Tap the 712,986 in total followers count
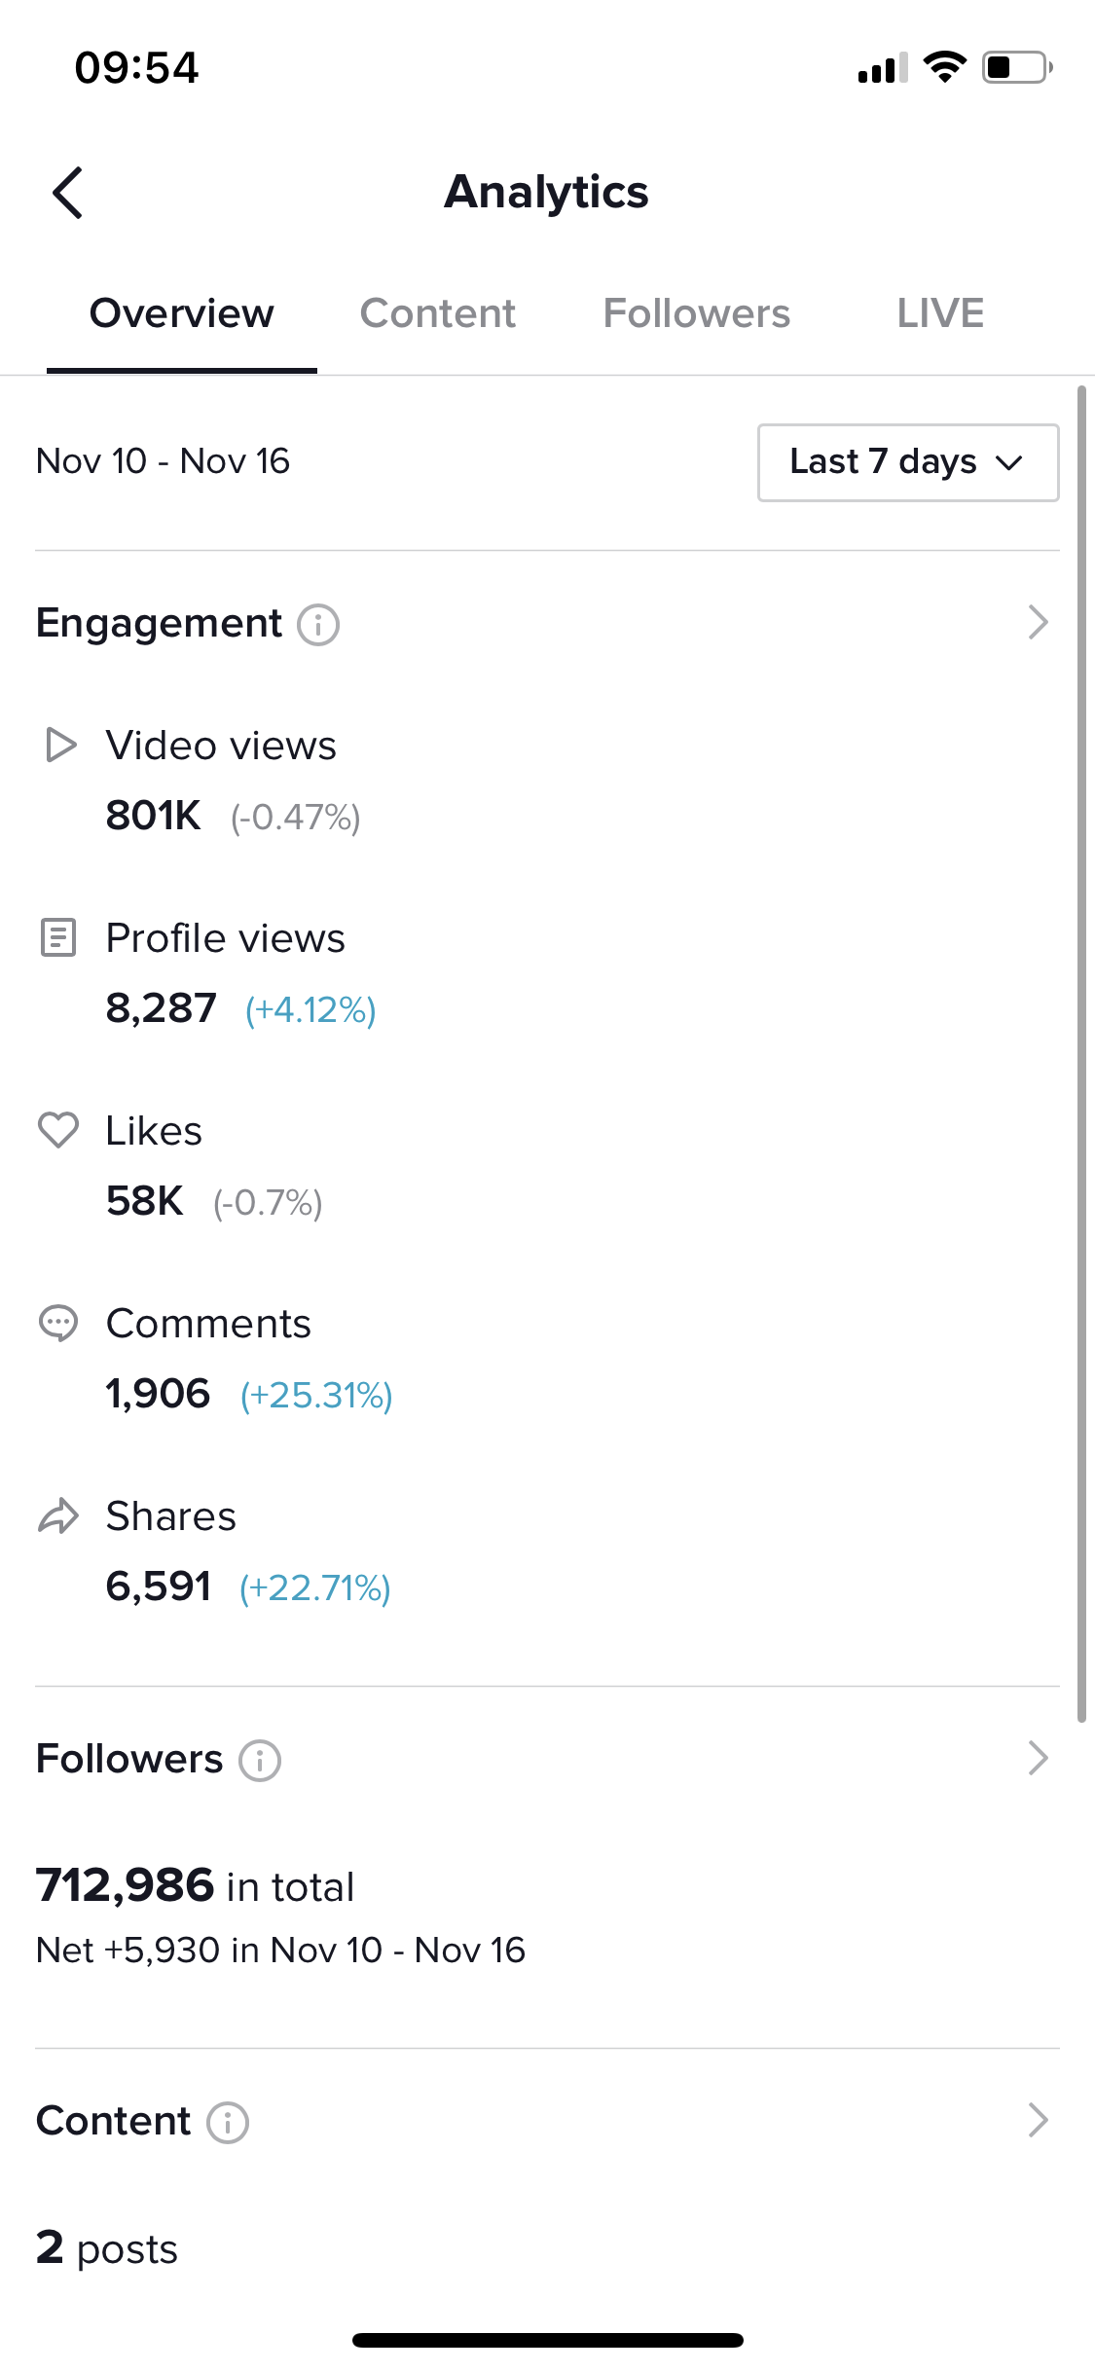The width and height of the screenshot is (1095, 2371). [x=195, y=1886]
